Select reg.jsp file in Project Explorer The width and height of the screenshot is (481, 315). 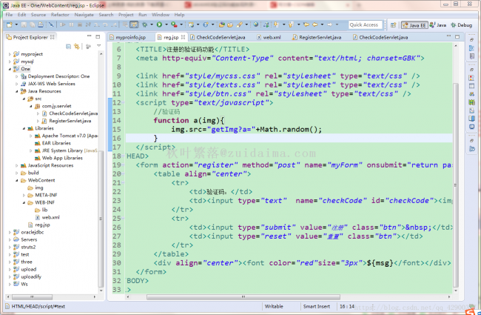pyautogui.click(x=42, y=225)
